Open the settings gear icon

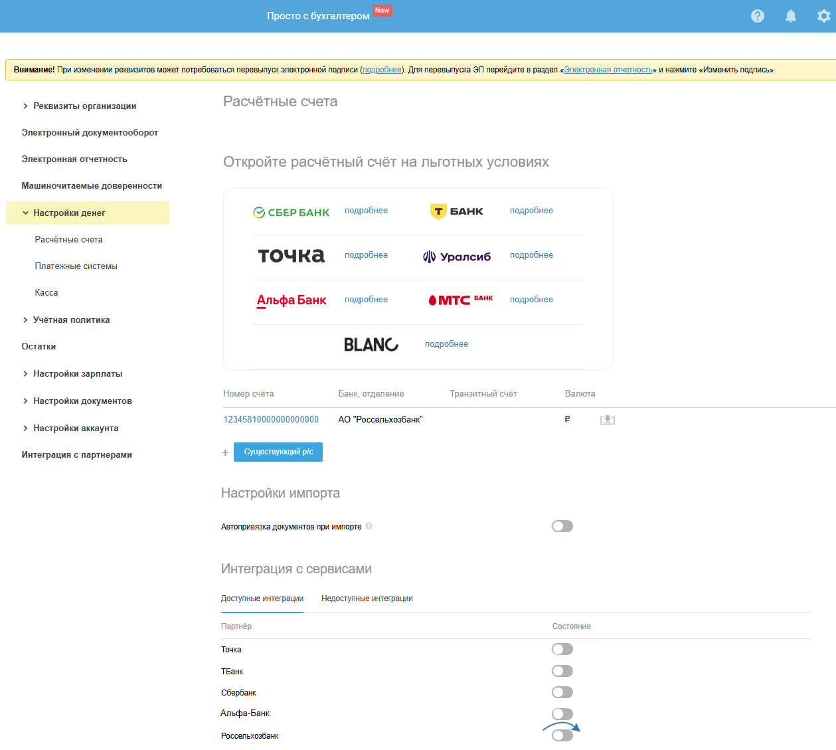[824, 16]
